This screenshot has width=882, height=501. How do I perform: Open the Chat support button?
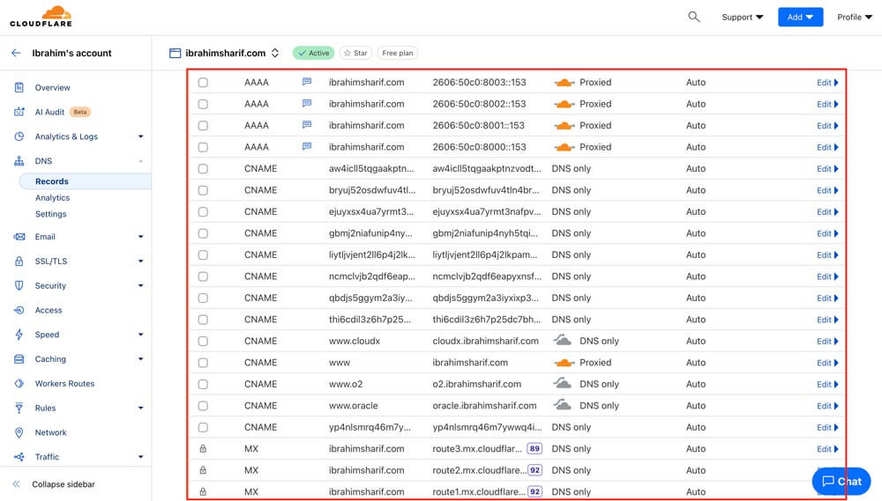point(841,482)
